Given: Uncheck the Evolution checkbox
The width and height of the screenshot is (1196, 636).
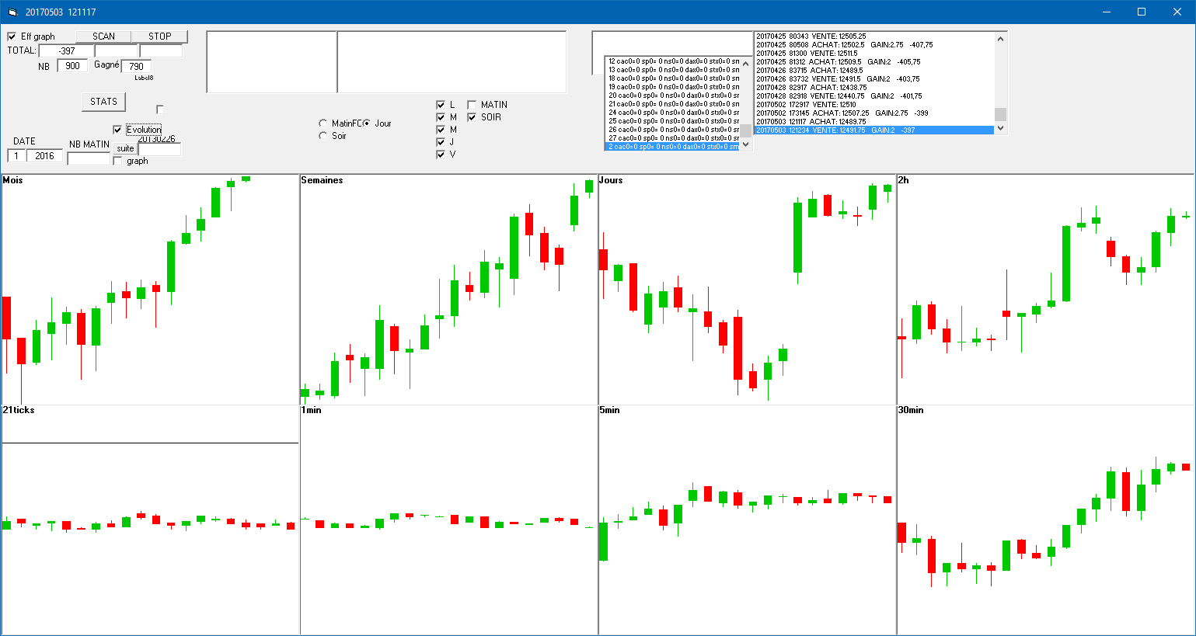Looking at the screenshot, I should pos(117,130).
